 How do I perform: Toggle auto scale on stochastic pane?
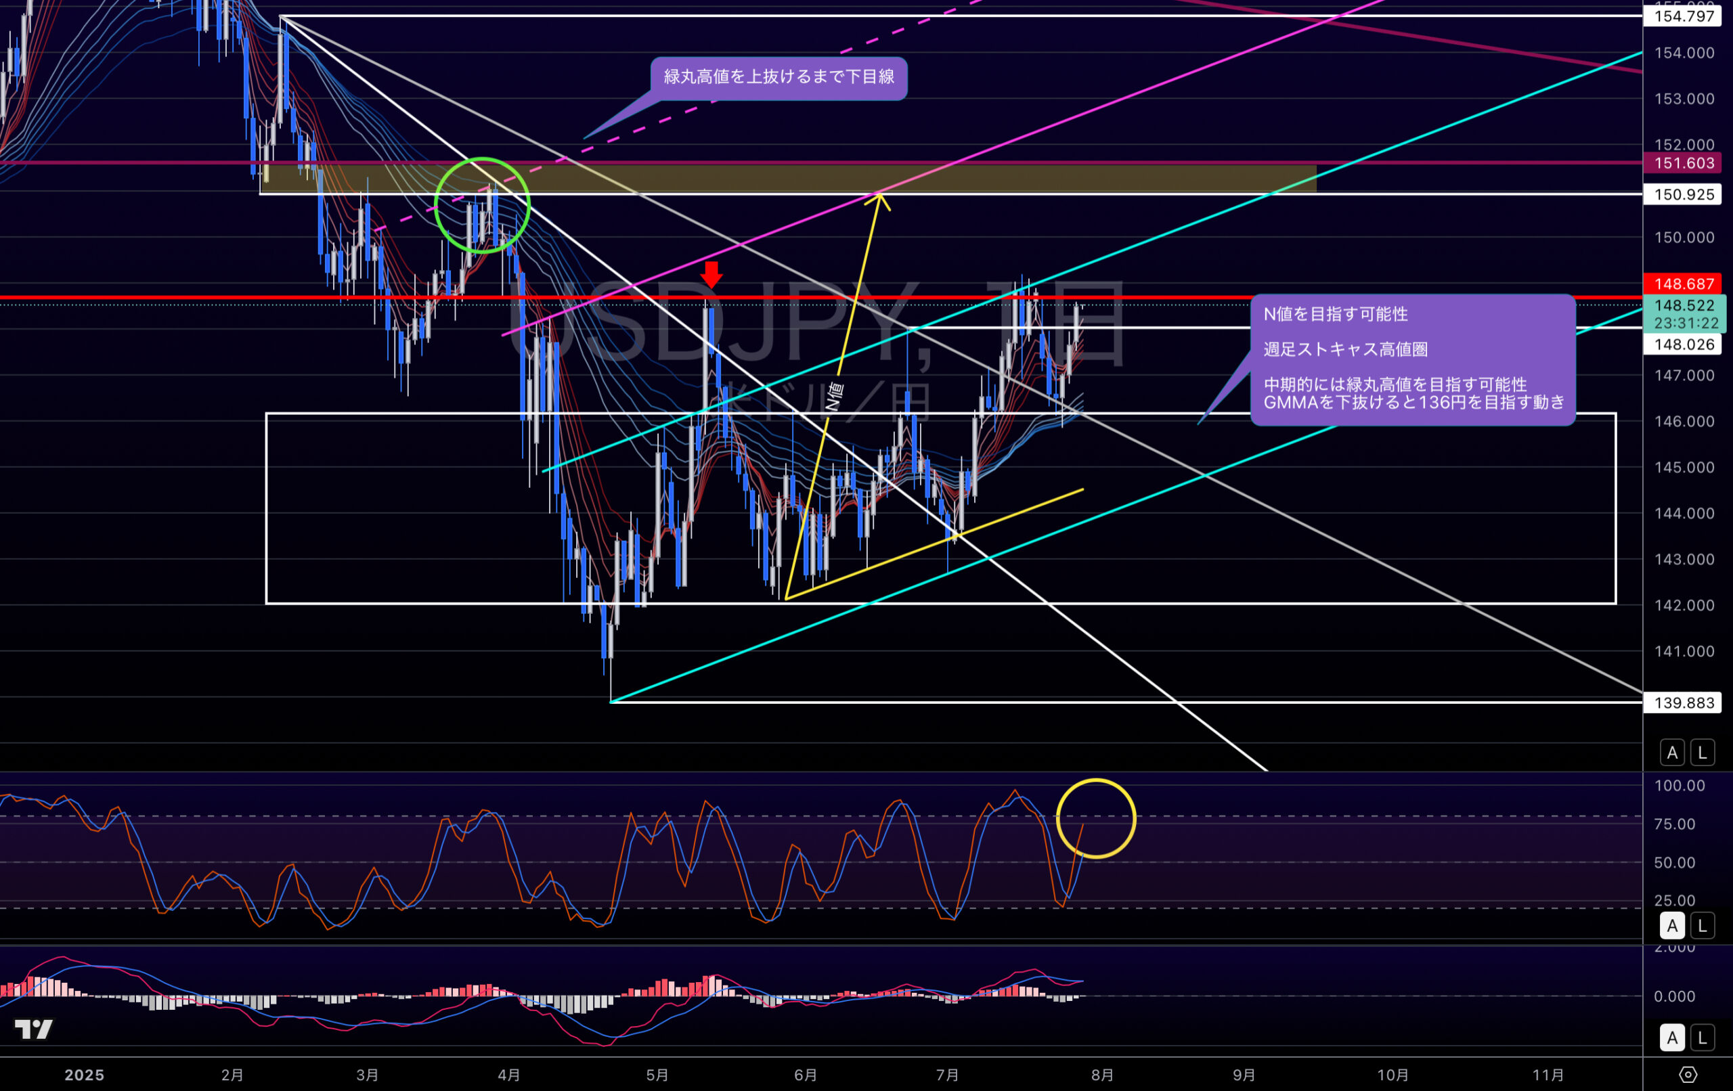click(1672, 925)
